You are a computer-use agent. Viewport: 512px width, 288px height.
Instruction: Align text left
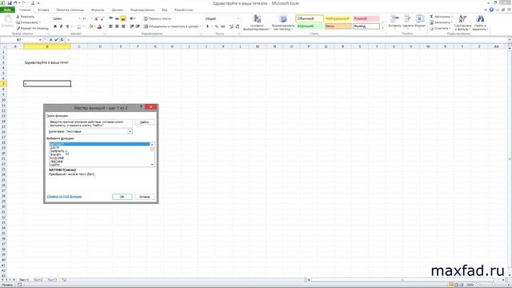pyautogui.click(x=111, y=26)
